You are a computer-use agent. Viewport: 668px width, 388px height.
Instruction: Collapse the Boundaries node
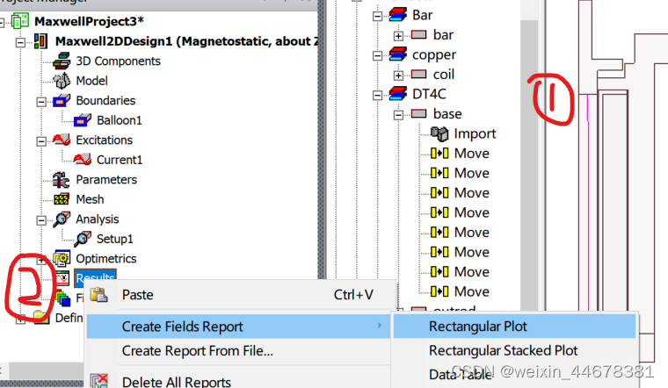point(41,102)
